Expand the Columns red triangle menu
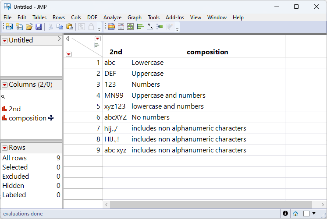 [x=5, y=85]
